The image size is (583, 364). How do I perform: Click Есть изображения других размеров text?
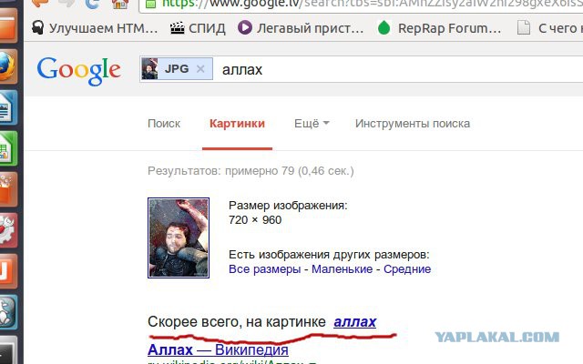tap(329, 255)
